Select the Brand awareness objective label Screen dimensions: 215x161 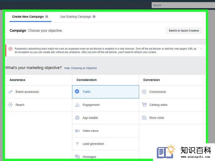[27, 92]
